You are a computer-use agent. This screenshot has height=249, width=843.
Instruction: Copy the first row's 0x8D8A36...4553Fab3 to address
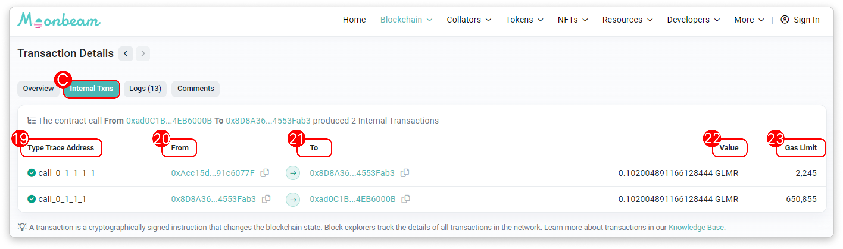click(405, 173)
